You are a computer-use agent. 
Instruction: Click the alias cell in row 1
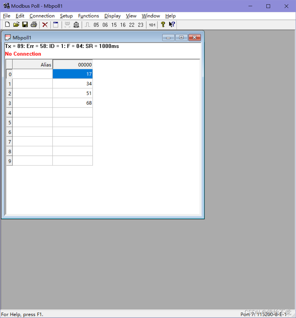32,84
